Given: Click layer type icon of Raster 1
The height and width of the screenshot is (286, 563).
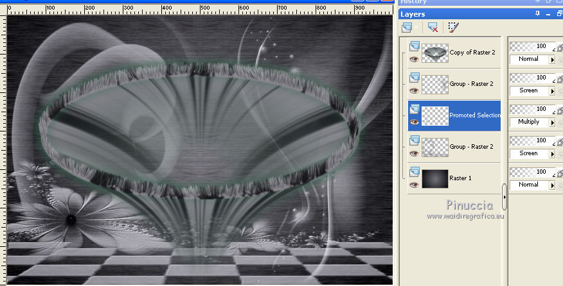Looking at the screenshot, I should click(x=414, y=172).
